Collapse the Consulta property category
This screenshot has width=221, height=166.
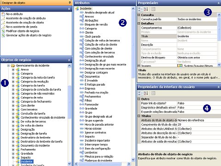click(139, 15)
